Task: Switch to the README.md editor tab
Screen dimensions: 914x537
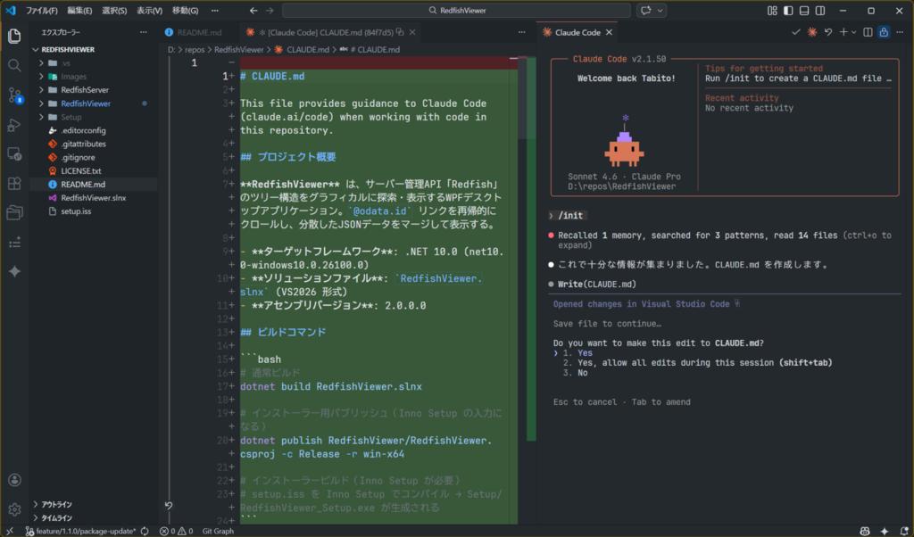Action: (199, 32)
